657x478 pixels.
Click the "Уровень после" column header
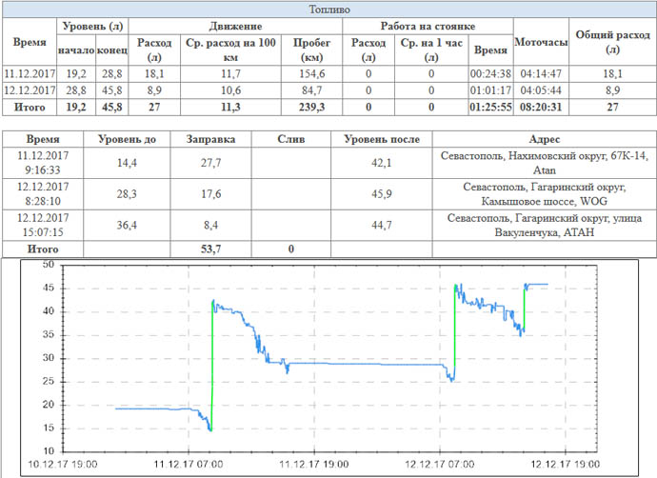tap(380, 139)
